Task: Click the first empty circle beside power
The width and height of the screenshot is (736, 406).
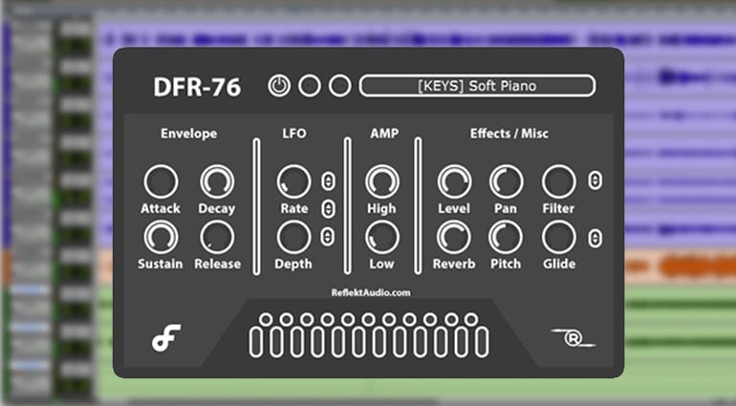Action: (x=310, y=86)
